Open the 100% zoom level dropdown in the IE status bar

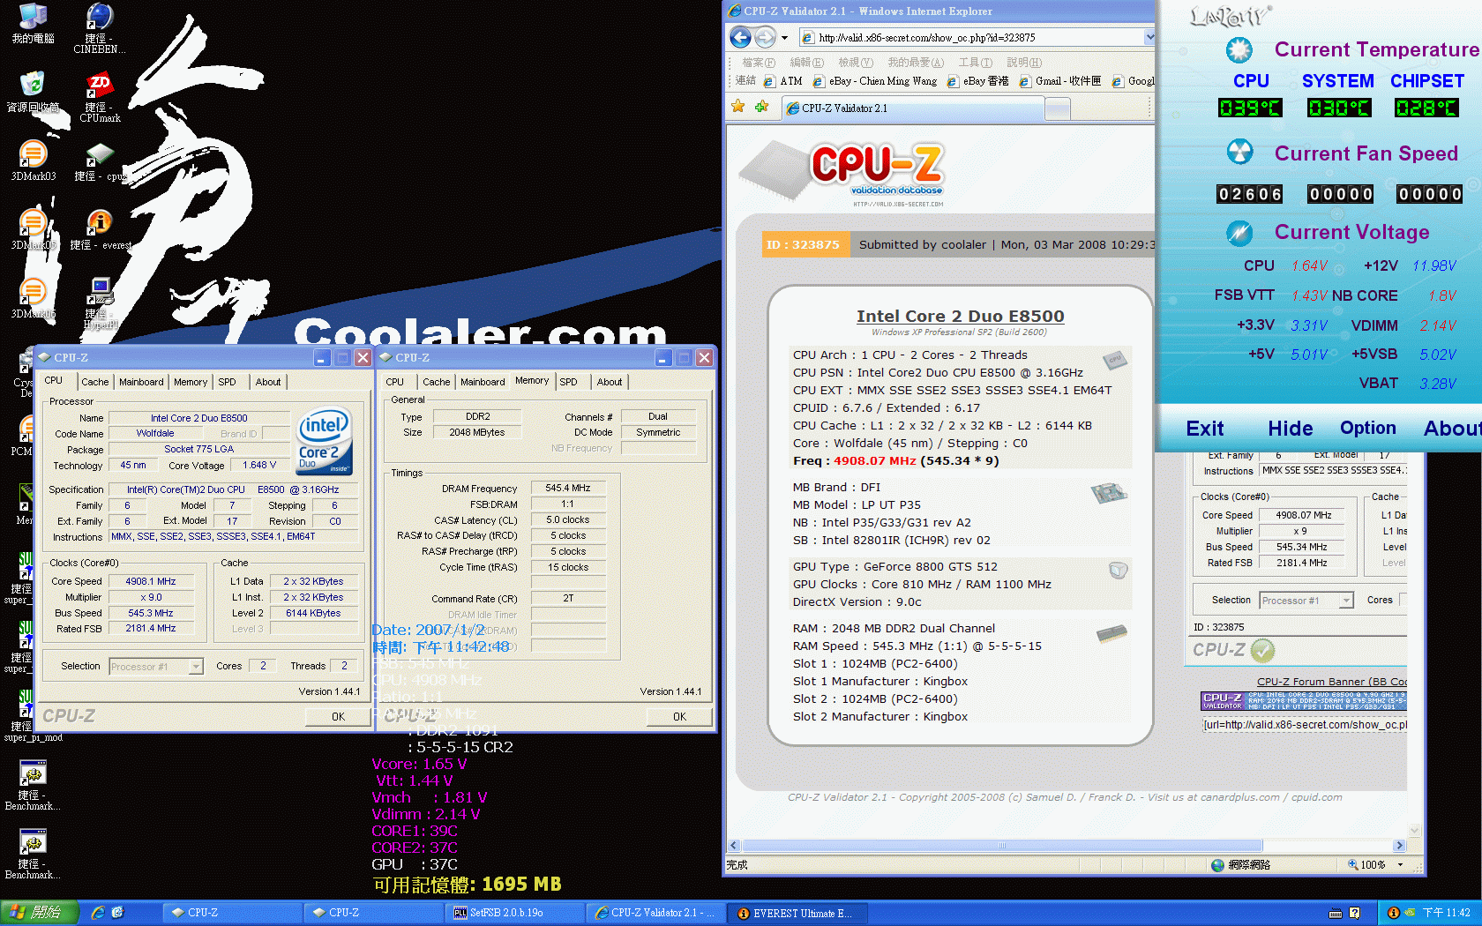[1400, 865]
